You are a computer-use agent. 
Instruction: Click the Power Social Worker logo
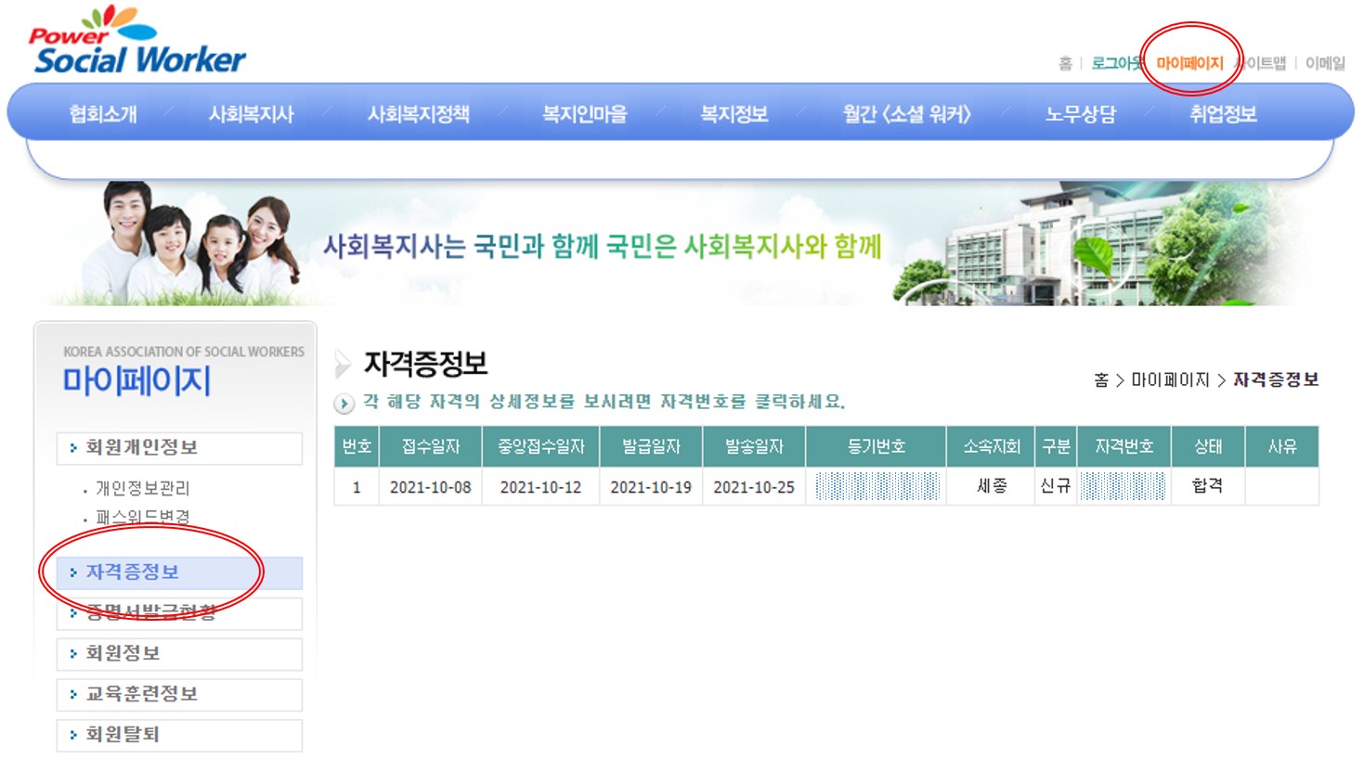click(136, 40)
